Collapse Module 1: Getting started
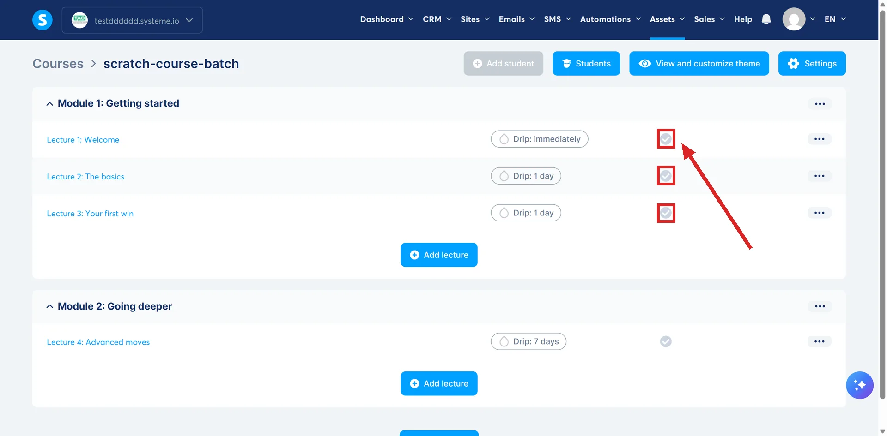The height and width of the screenshot is (436, 887). (x=49, y=104)
